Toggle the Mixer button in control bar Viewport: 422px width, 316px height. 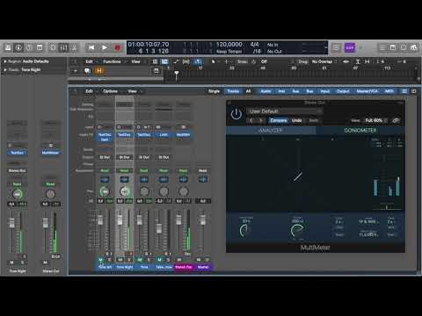(63, 47)
